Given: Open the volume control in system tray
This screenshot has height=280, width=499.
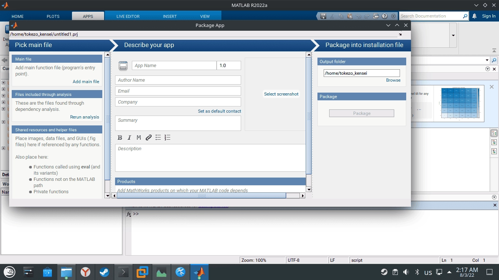Looking at the screenshot, I should pos(406,272).
